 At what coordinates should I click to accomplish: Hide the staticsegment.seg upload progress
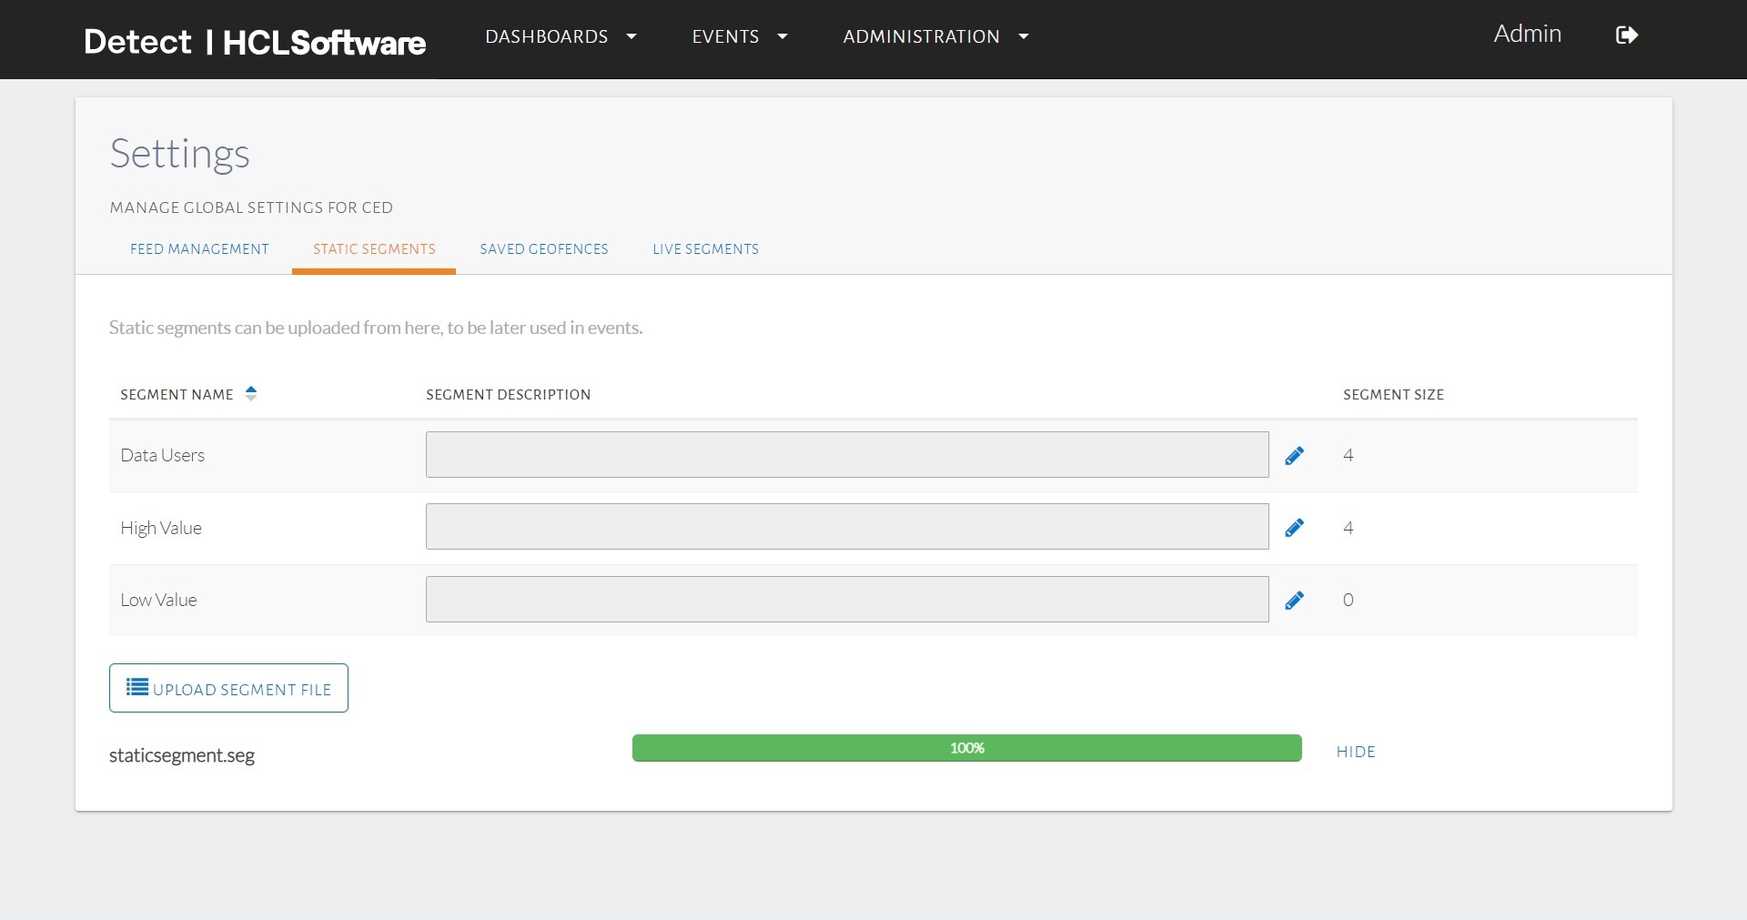tap(1355, 751)
